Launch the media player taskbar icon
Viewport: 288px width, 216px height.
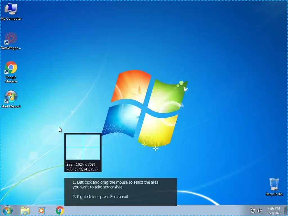point(42,210)
